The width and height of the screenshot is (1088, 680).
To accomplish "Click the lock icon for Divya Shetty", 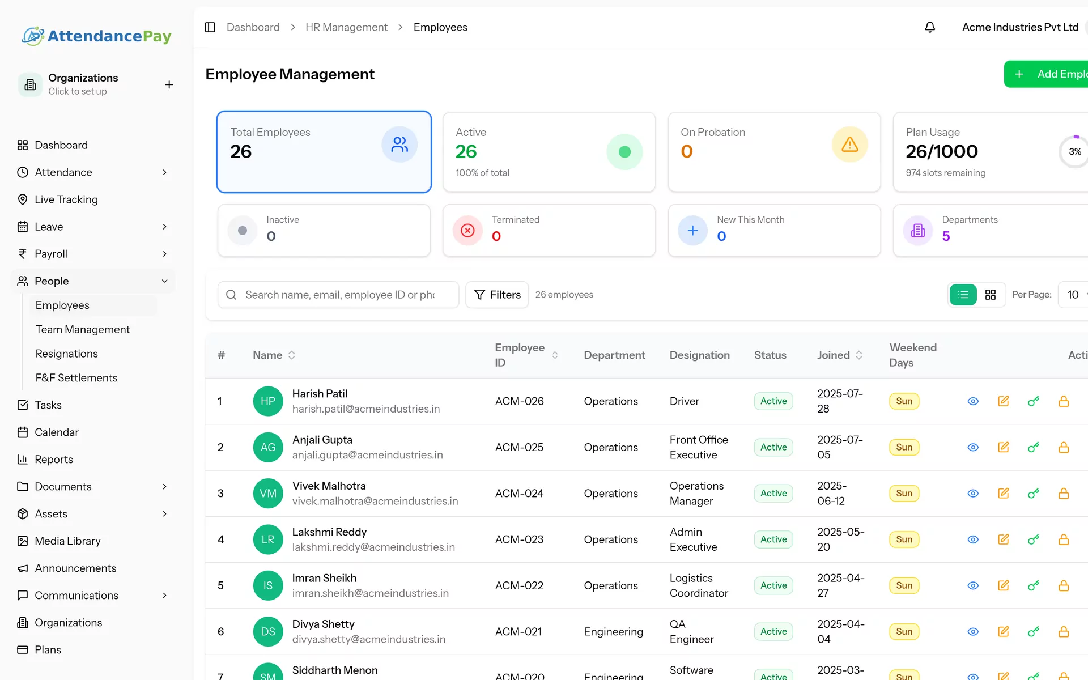I will pos(1064,631).
